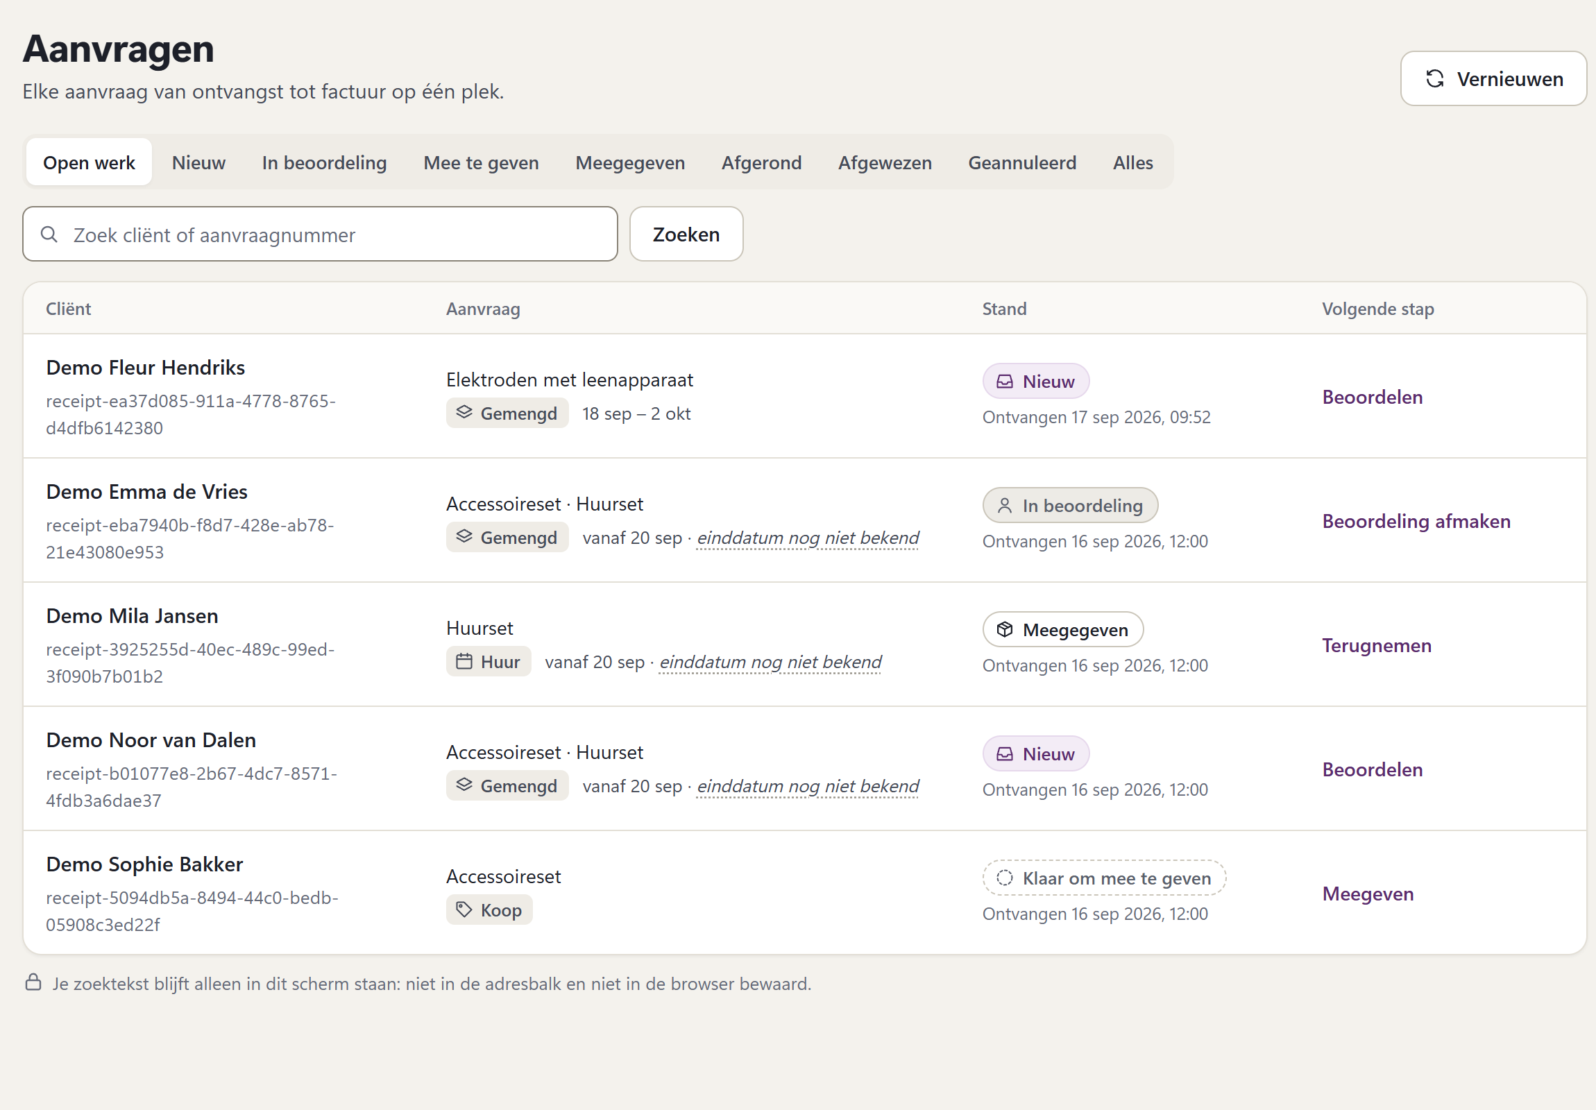Click the layers icon in Noor van Dalen's Gemengd tag

(x=464, y=785)
